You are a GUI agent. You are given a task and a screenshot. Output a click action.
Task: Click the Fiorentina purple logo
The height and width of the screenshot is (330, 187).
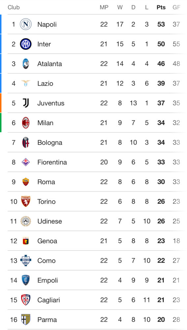tap(26, 162)
